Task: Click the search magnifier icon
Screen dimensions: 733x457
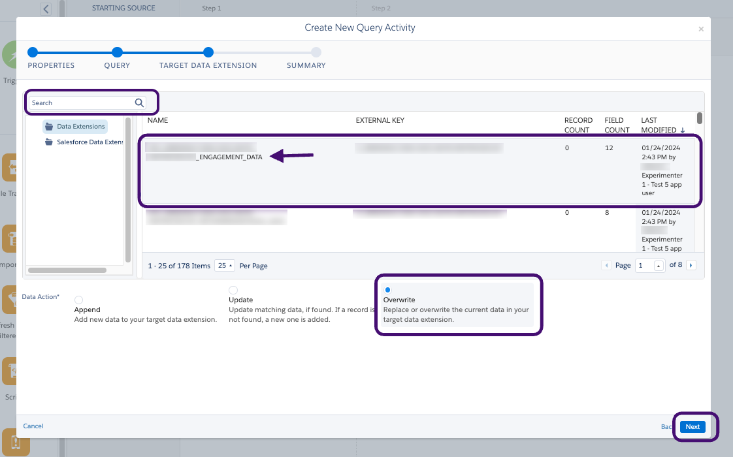Action: [x=138, y=102]
